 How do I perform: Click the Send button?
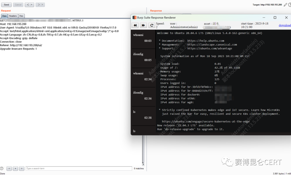(6, 5)
